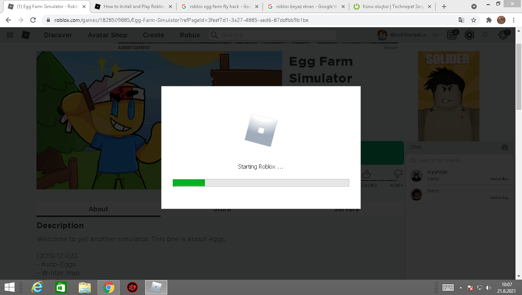This screenshot has height=295, width=522.
Task: Click the SOLIDER advertisement image
Action: 449,96
